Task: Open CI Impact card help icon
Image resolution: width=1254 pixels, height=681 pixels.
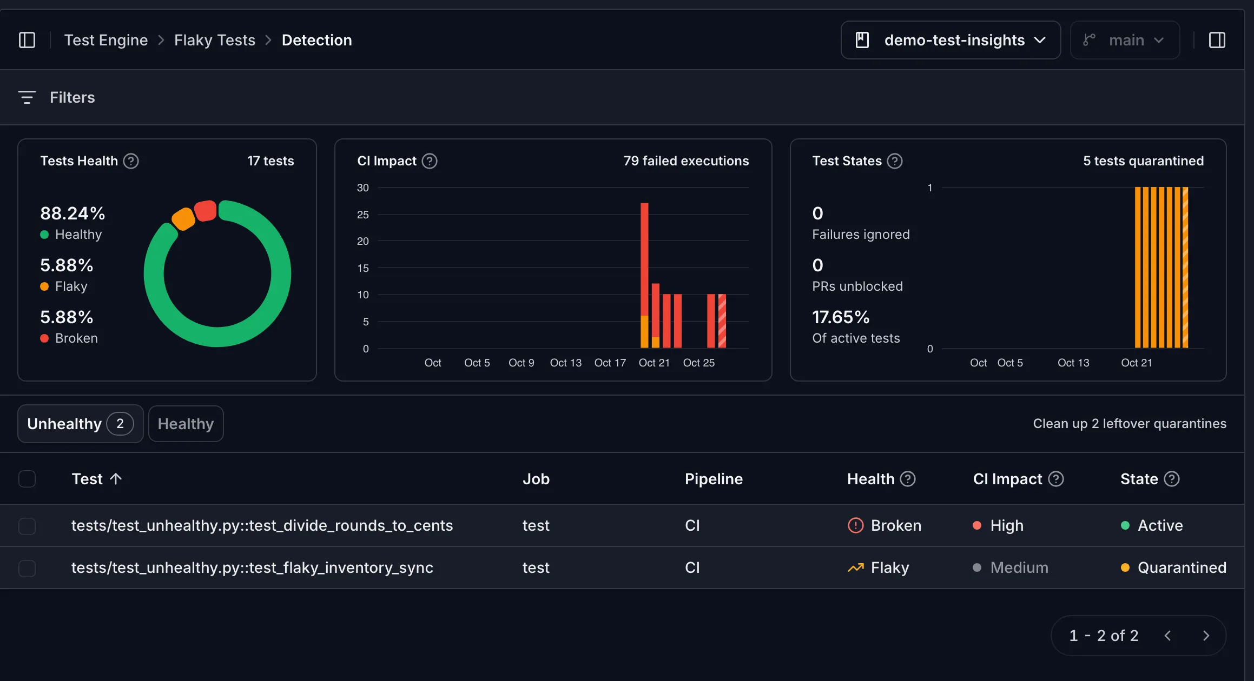Action: tap(430, 161)
